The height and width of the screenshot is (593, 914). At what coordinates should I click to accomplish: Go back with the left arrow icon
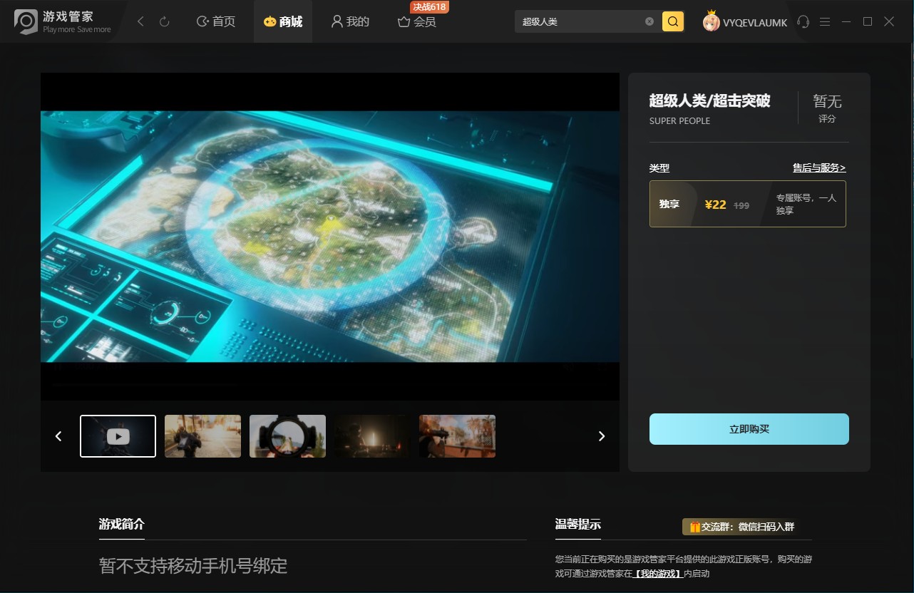pos(140,22)
